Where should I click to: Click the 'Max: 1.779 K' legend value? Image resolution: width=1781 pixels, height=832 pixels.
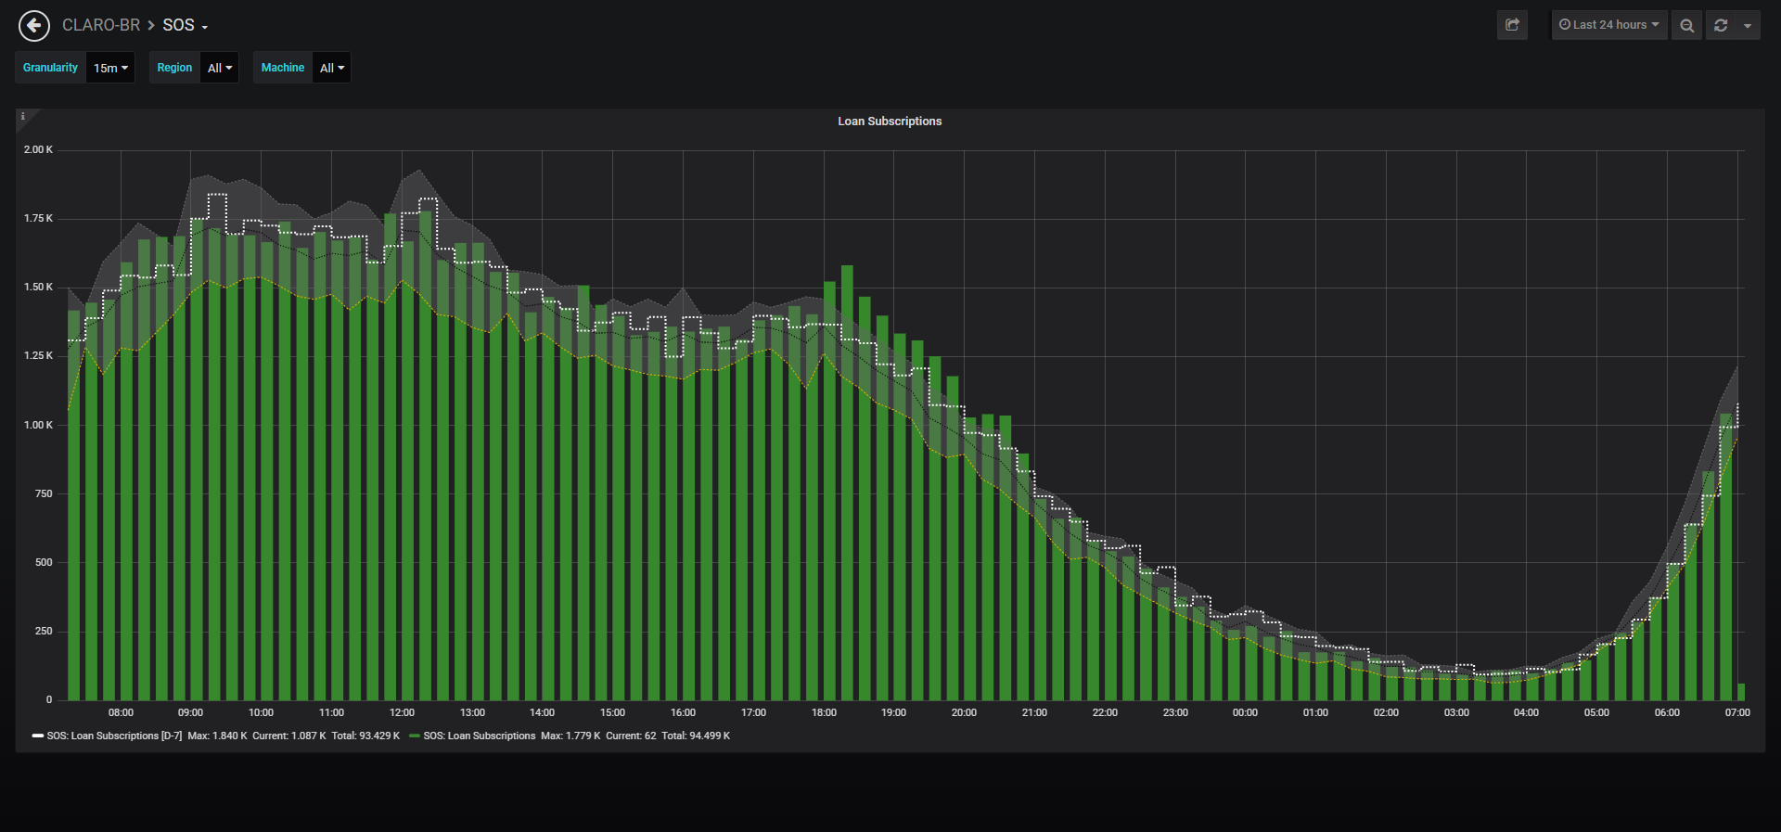[x=570, y=736]
